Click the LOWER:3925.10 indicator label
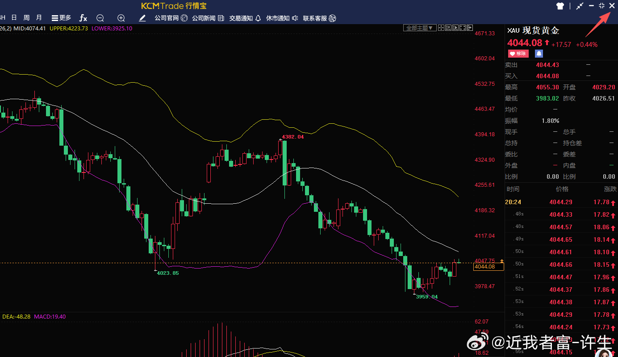618x357 pixels. click(x=112, y=28)
